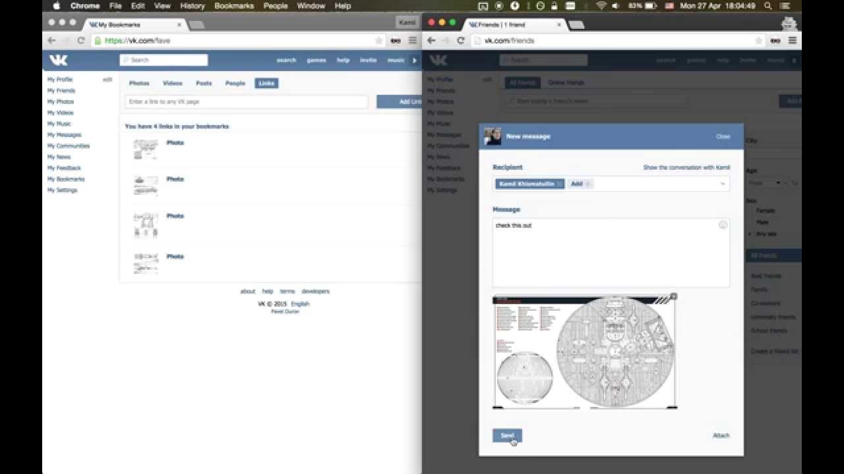Send the new message
The height and width of the screenshot is (474, 844).
point(507,435)
